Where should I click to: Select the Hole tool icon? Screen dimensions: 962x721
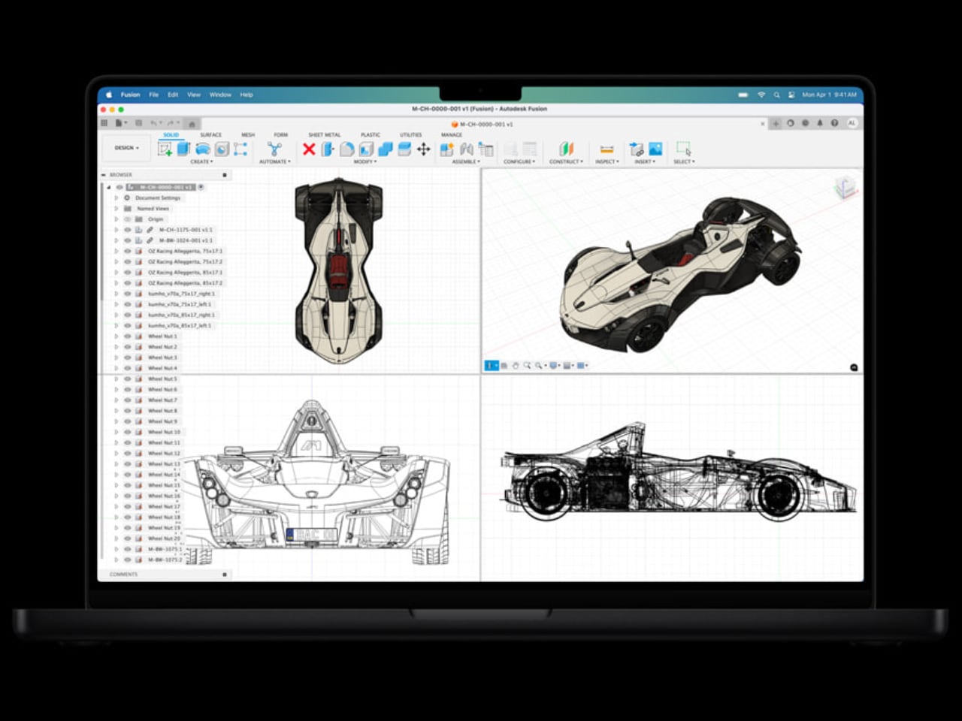click(222, 149)
